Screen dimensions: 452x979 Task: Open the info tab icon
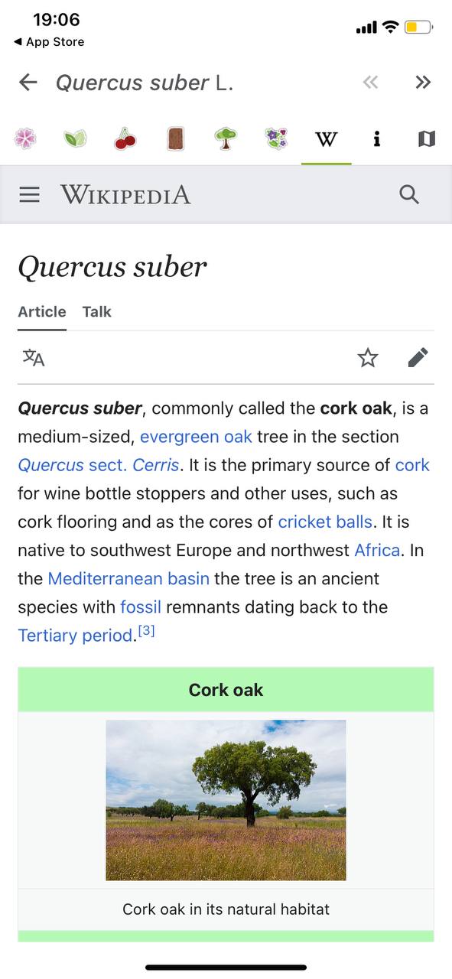pos(376,138)
